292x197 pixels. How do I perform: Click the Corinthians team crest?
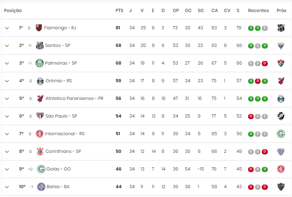click(40, 151)
